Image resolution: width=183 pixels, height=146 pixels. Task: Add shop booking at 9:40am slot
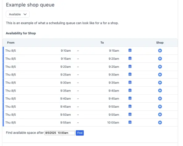pyautogui.click(x=160, y=98)
